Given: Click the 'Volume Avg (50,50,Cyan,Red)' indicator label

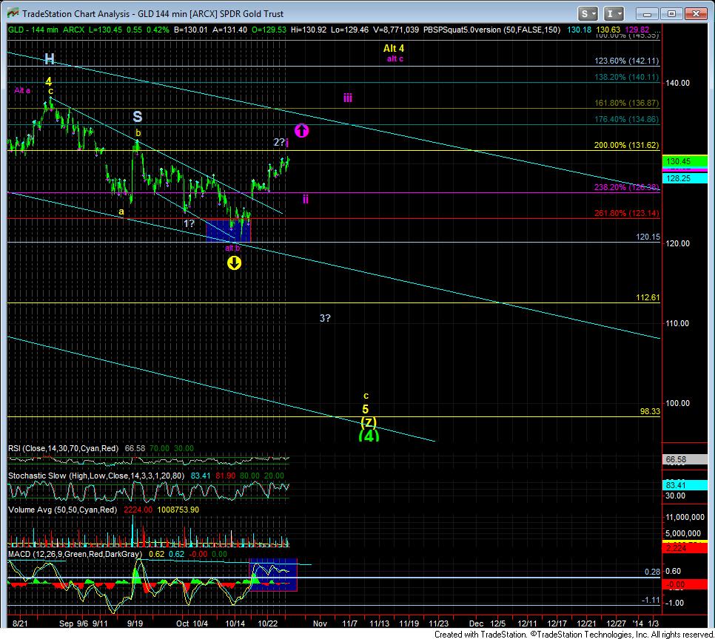Looking at the screenshot, I should click(62, 510).
